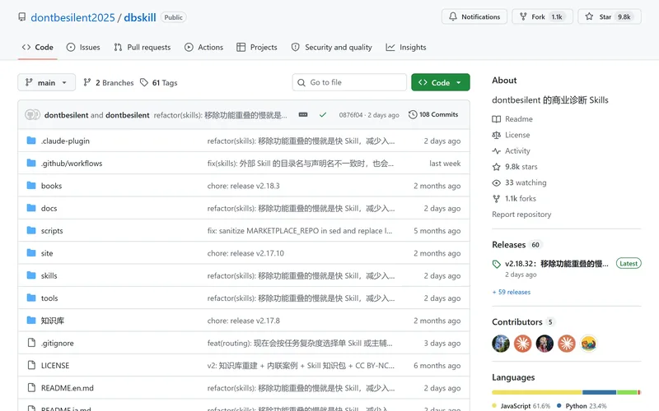
Task: Open the Code tab
Action: point(37,48)
